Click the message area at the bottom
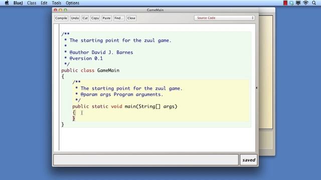 click(x=146, y=160)
